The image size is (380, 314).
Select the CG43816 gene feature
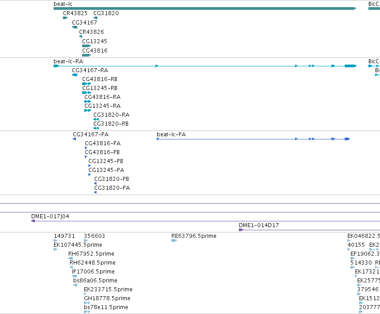pyautogui.click(x=87, y=55)
